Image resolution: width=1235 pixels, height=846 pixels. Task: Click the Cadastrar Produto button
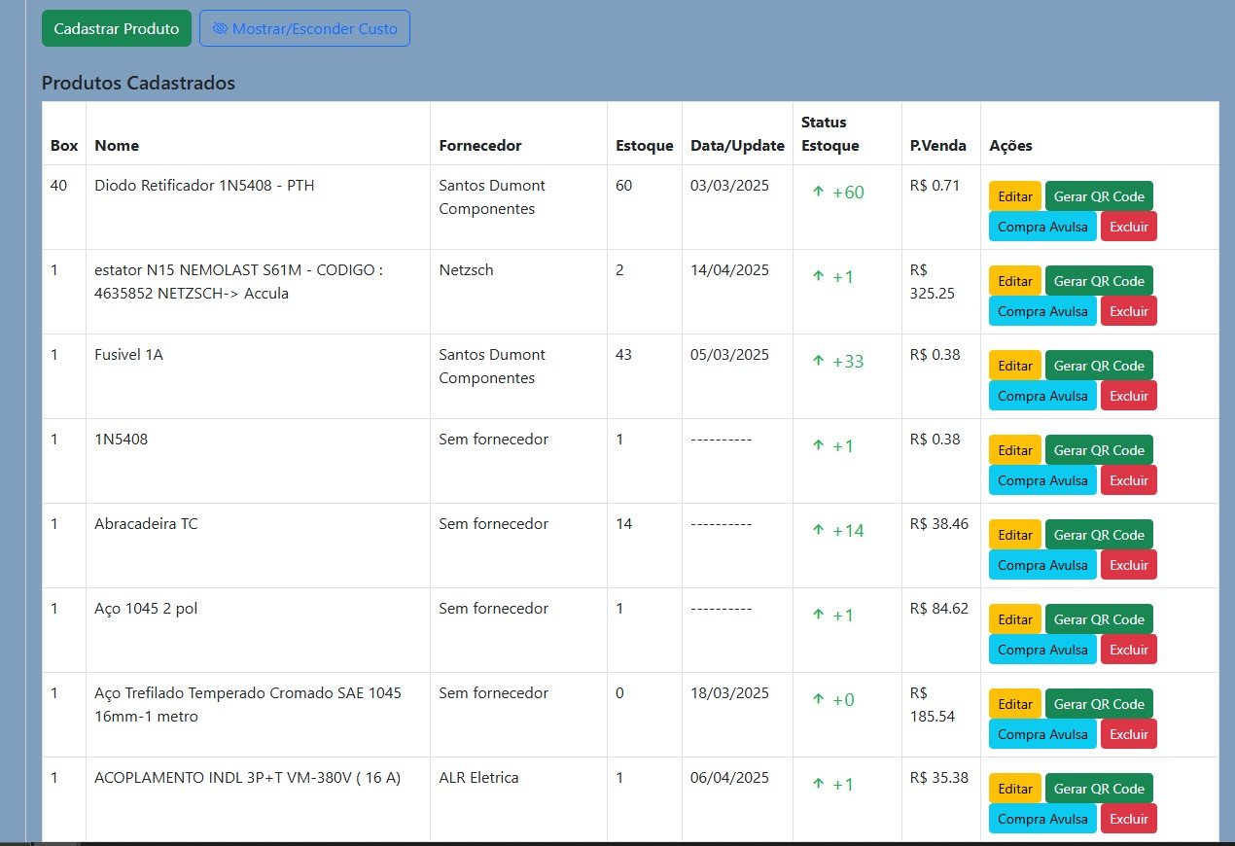117,28
